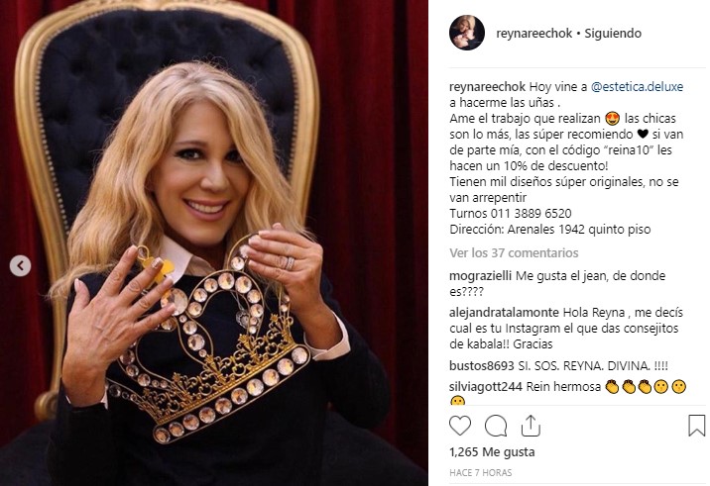Share the post with the share icon
The height and width of the screenshot is (486, 710).
click(x=531, y=425)
